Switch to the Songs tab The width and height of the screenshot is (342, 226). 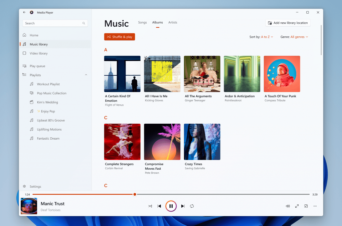[142, 22]
